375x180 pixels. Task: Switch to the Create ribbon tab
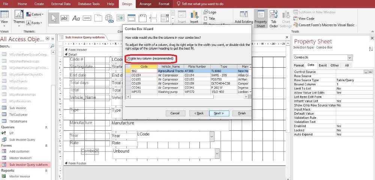pos(39,4)
